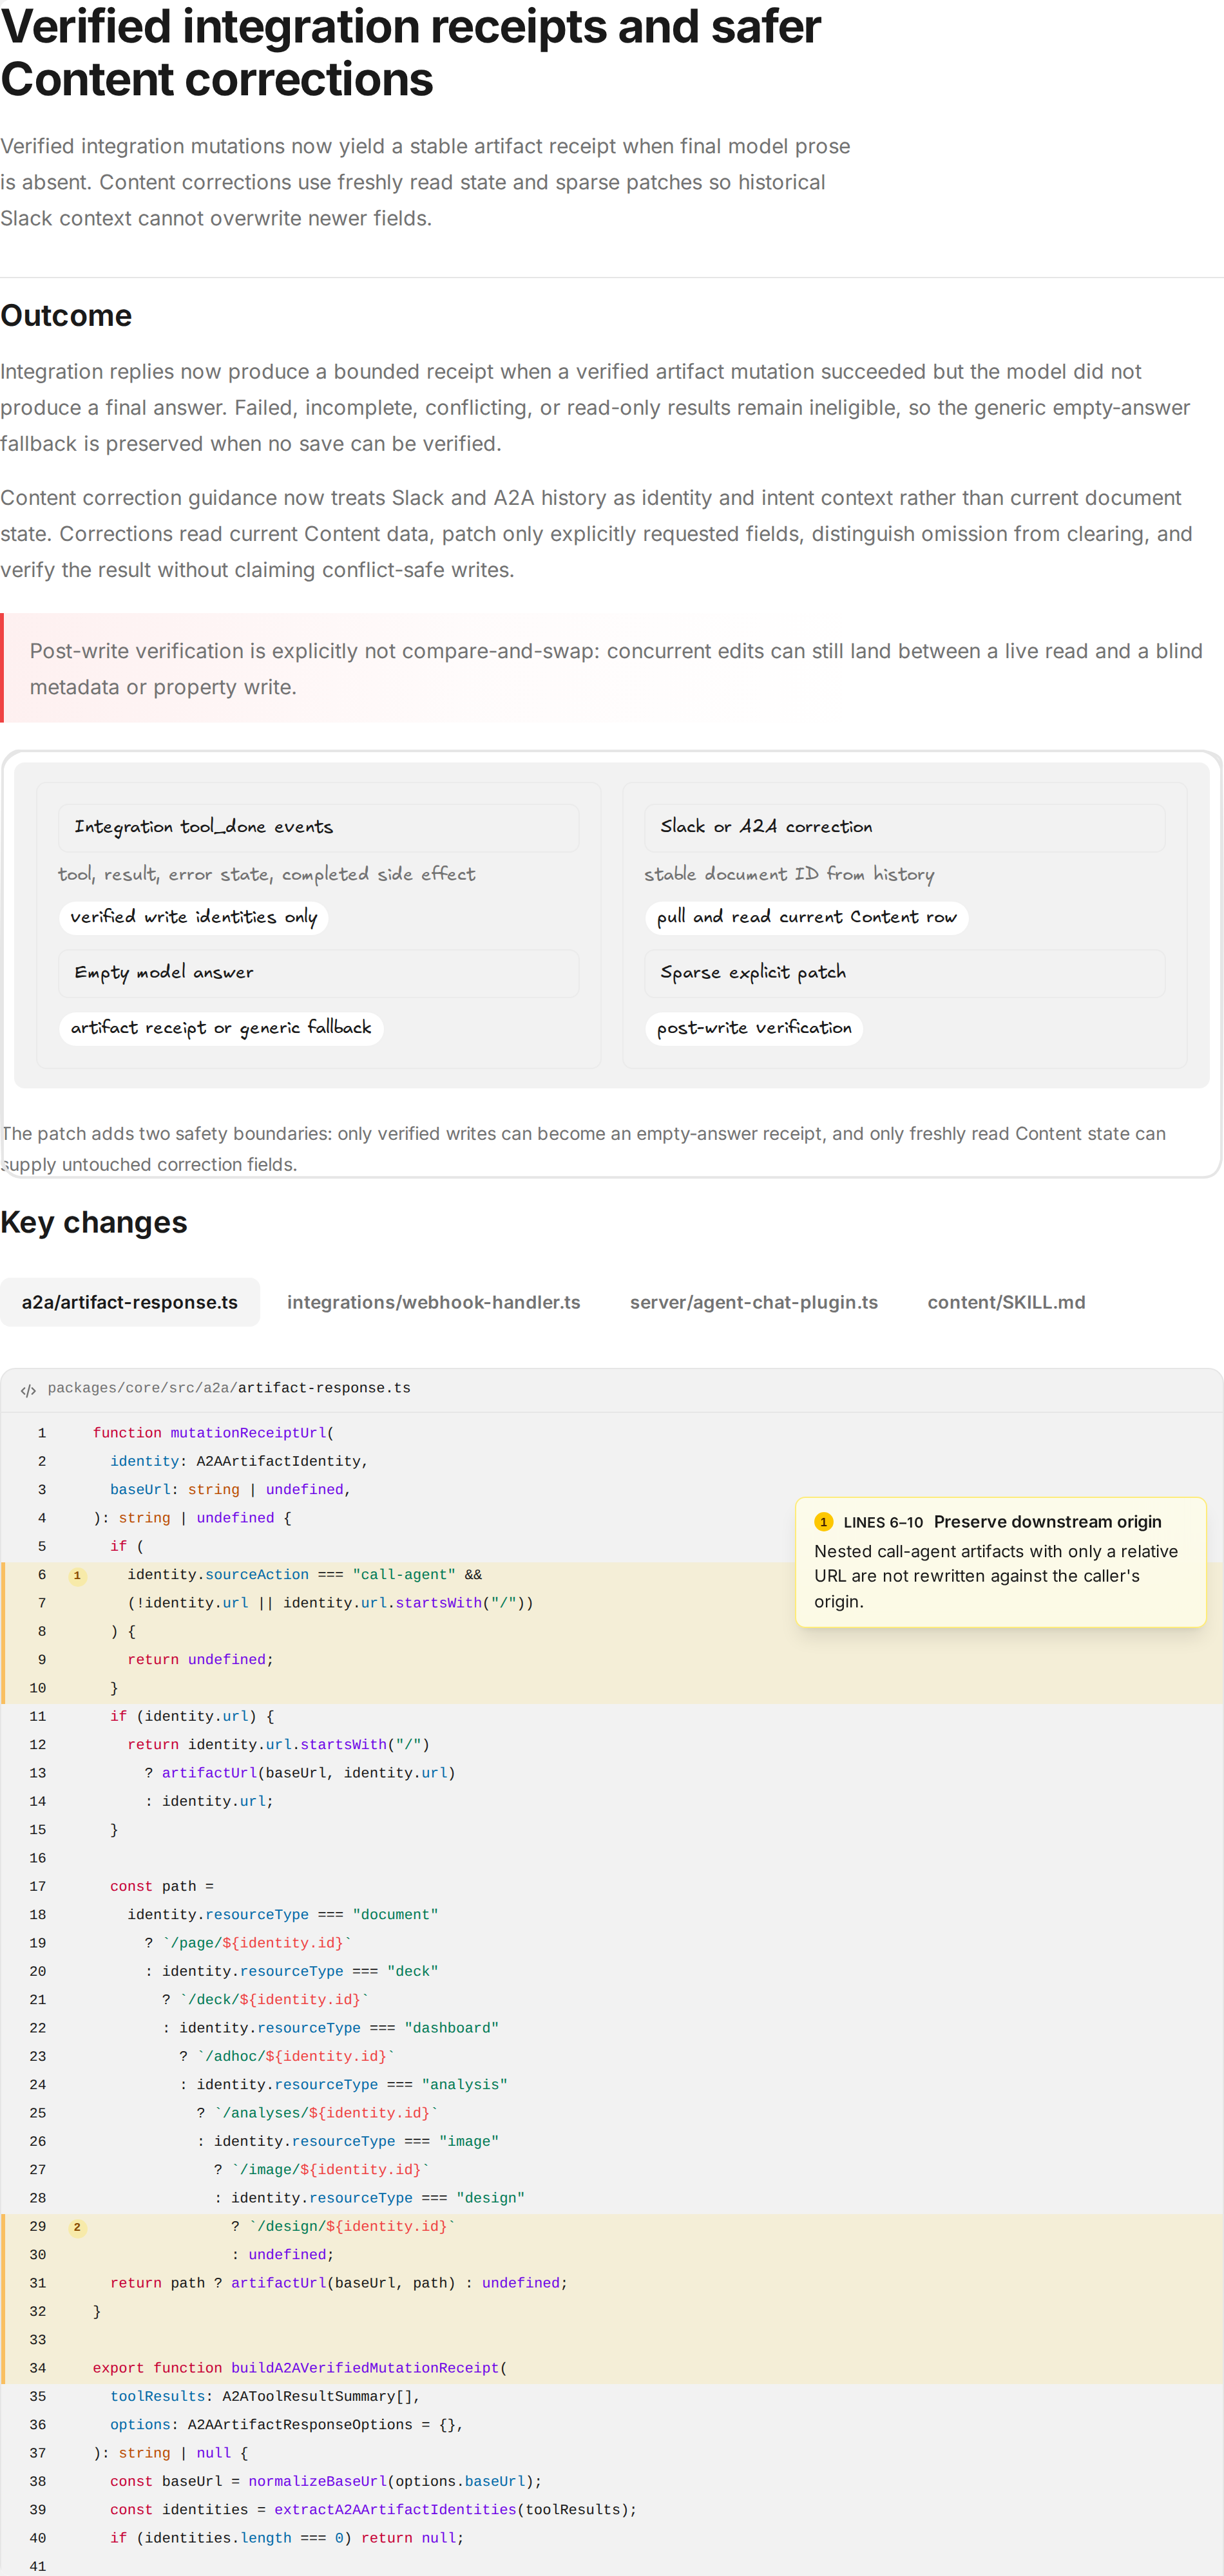Click the yellow badge in Preserve downstream origin note
Viewport: 1224px width, 2576px height.
click(824, 1522)
